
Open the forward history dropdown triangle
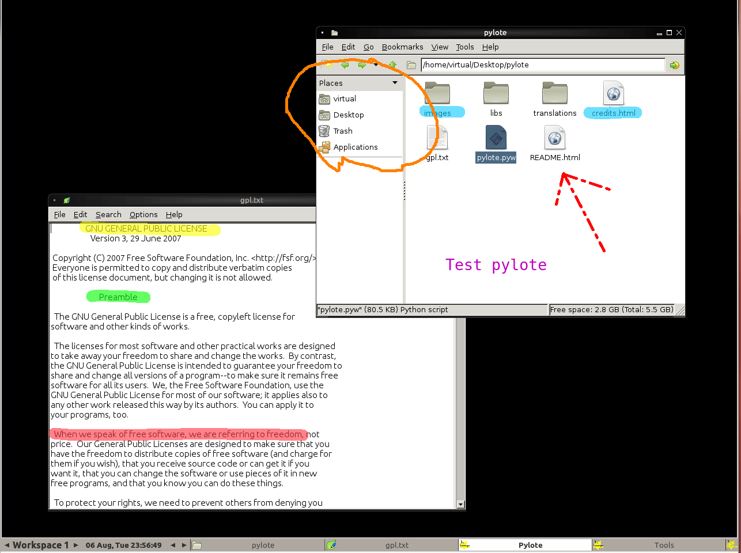click(x=376, y=65)
